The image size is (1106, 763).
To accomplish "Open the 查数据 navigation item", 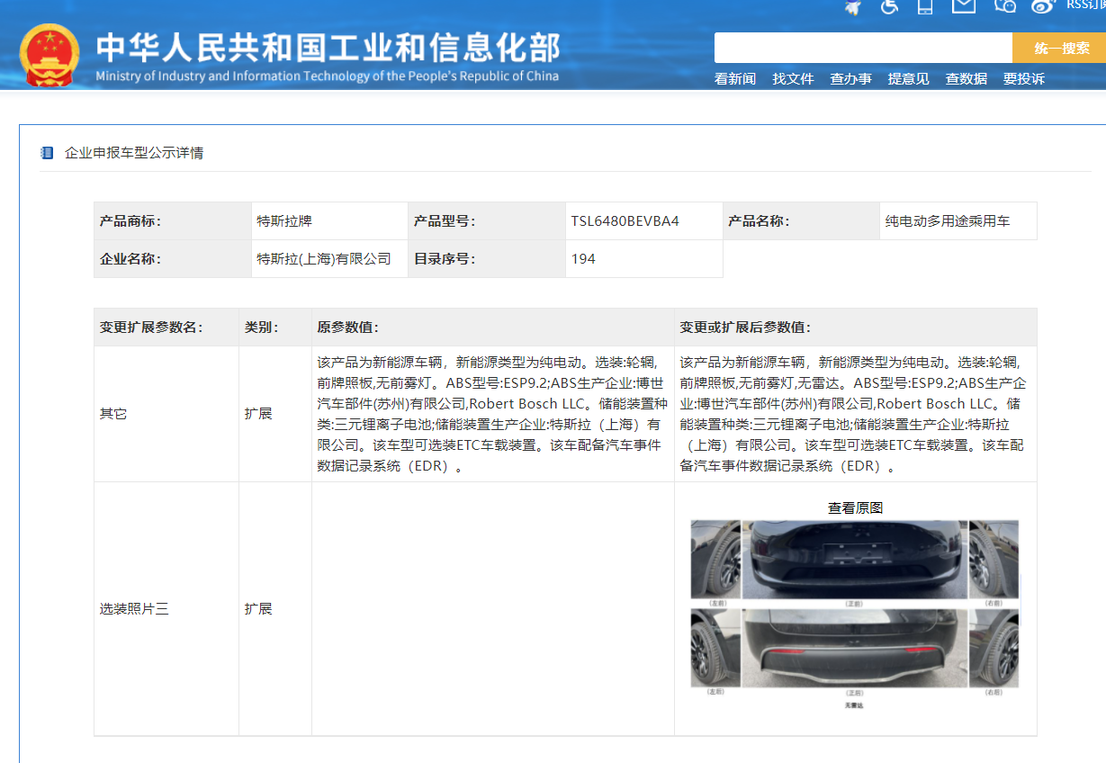I will (966, 79).
